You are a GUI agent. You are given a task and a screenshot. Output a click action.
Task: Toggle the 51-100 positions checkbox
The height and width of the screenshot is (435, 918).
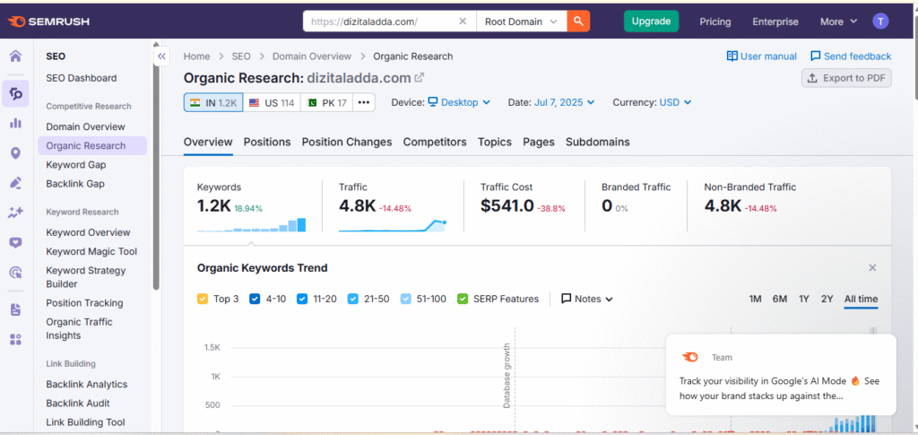click(x=406, y=299)
